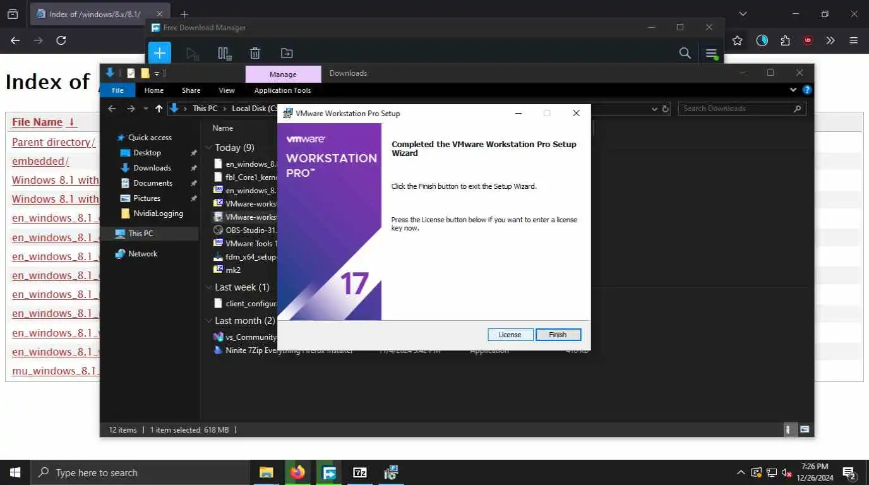869x485 pixels.
Task: Select Quick access in the navigation pane
Action: tap(150, 138)
